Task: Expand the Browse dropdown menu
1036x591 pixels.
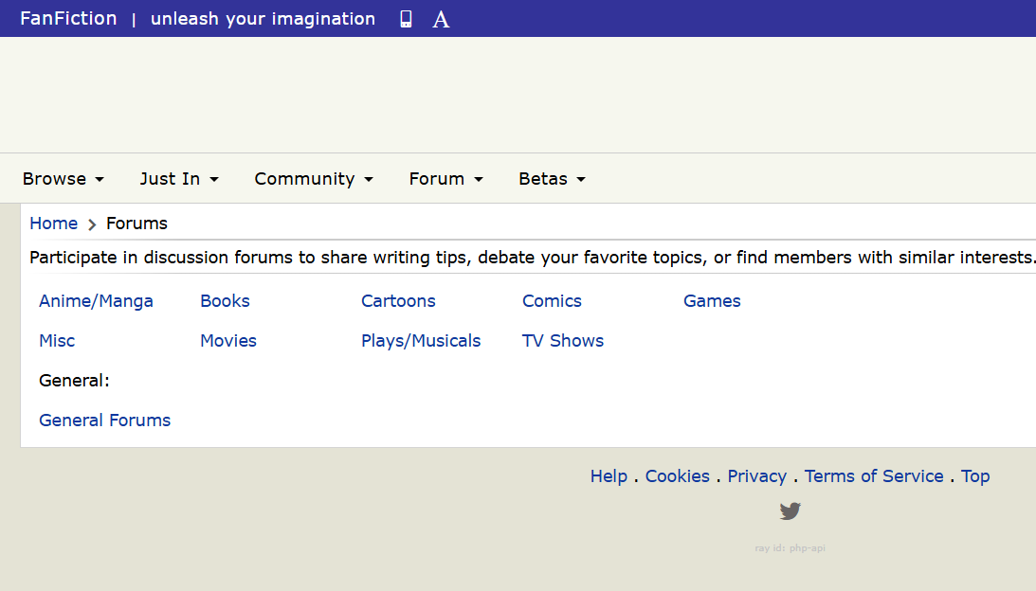Action: click(64, 179)
